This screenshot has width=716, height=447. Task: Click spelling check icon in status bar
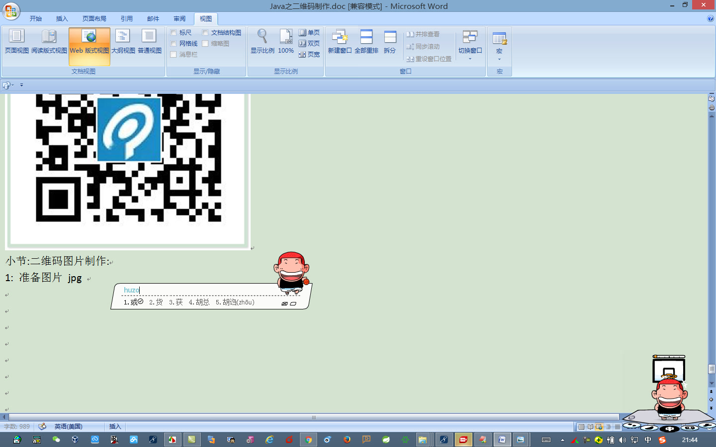pyautogui.click(x=42, y=427)
